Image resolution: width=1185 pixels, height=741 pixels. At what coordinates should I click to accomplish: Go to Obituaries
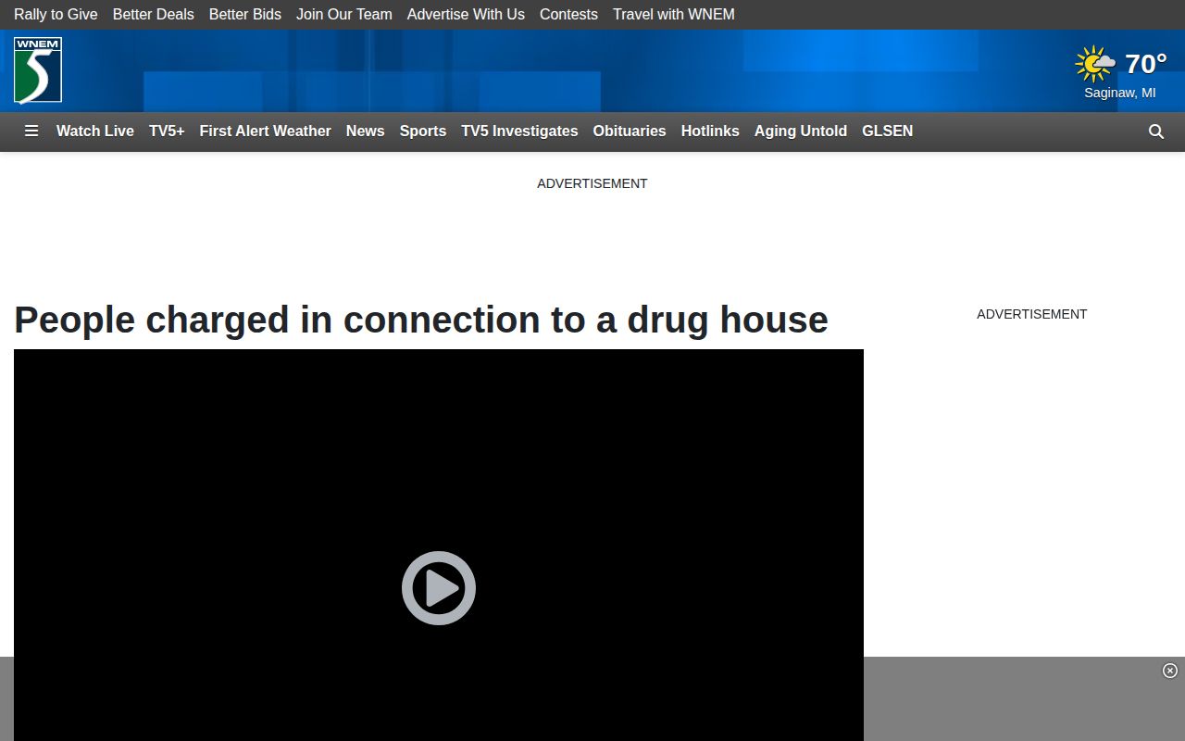pyautogui.click(x=630, y=132)
